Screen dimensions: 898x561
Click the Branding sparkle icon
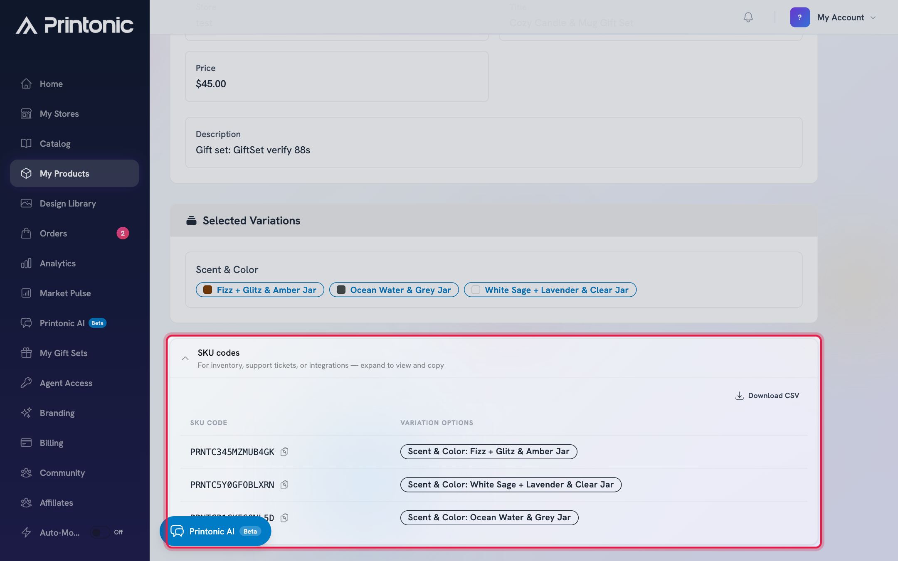(x=26, y=413)
